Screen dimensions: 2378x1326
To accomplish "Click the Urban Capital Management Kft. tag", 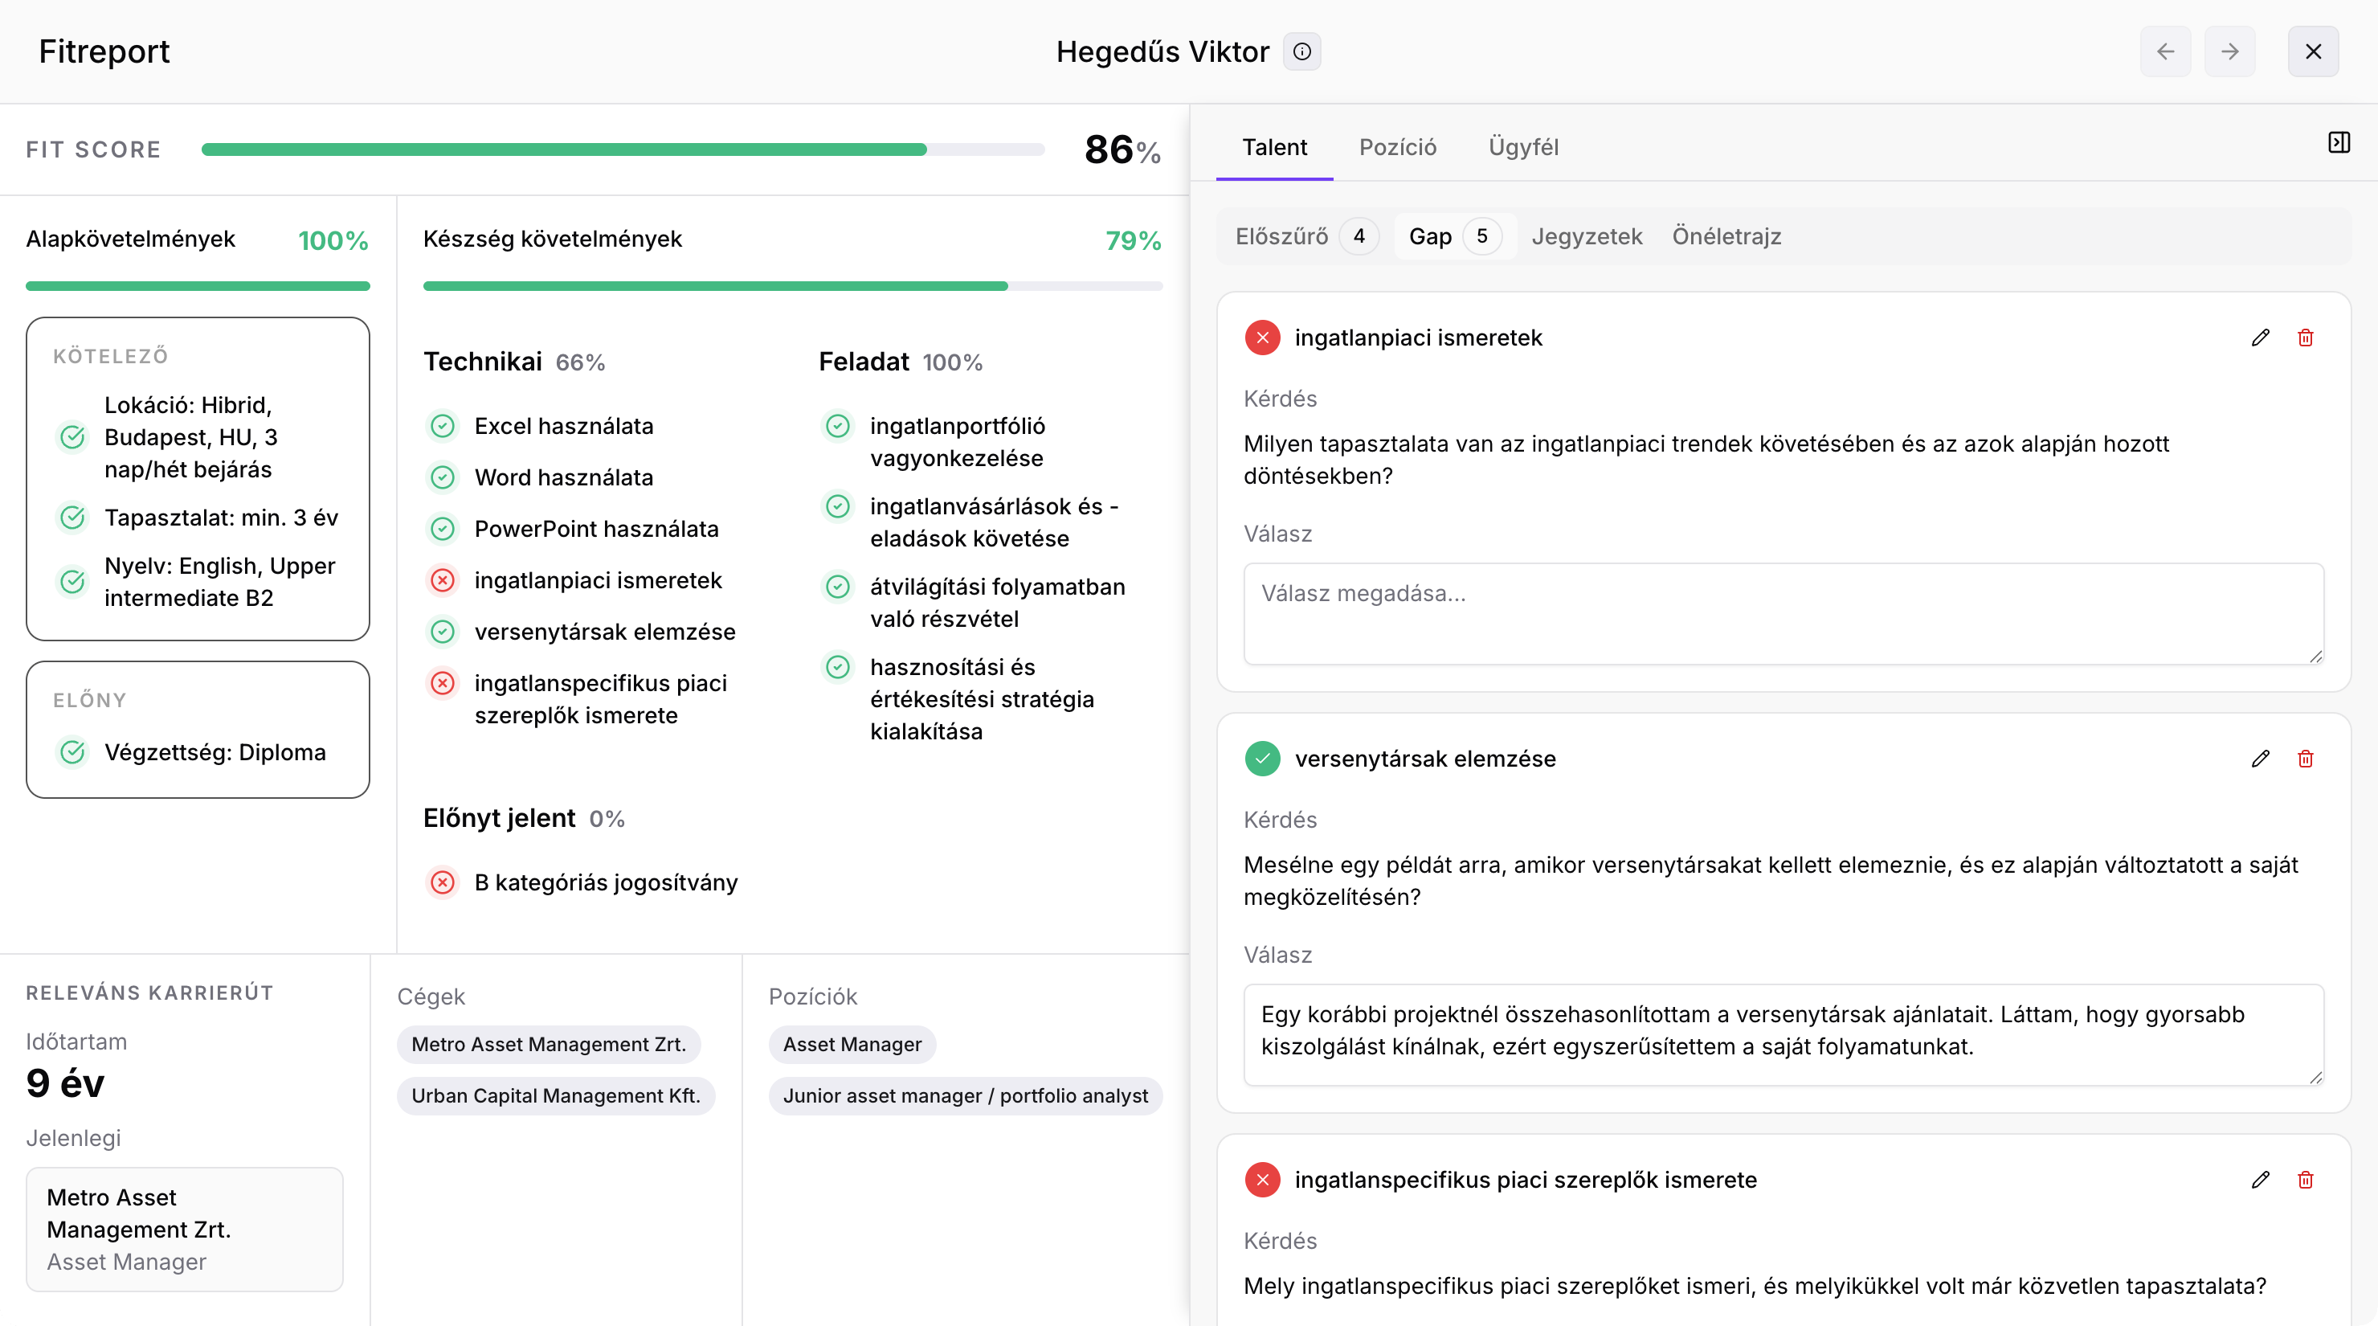I will tap(556, 1096).
